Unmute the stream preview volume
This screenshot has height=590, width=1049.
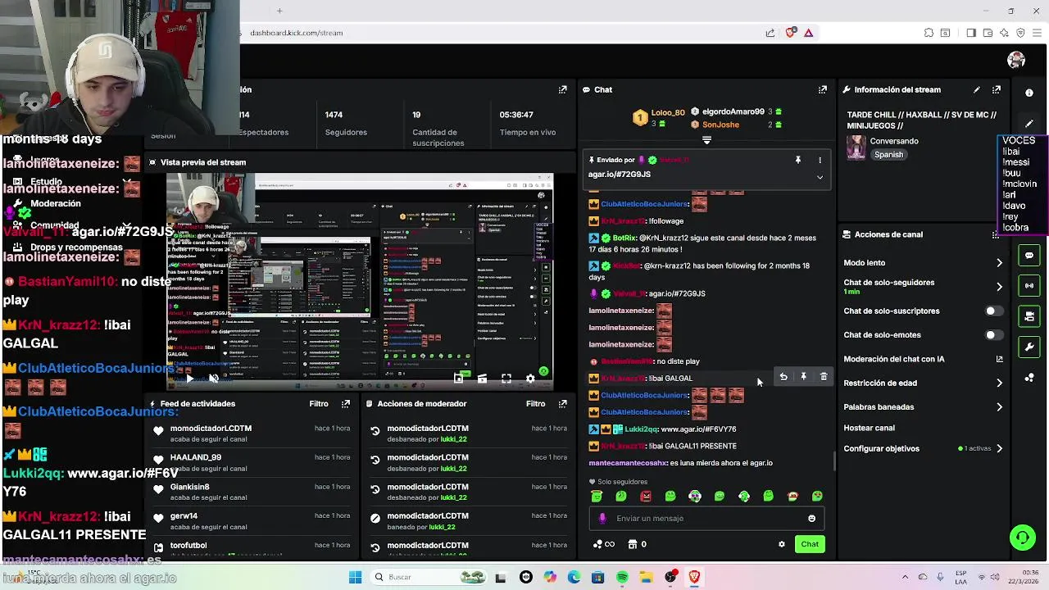pyautogui.click(x=213, y=378)
